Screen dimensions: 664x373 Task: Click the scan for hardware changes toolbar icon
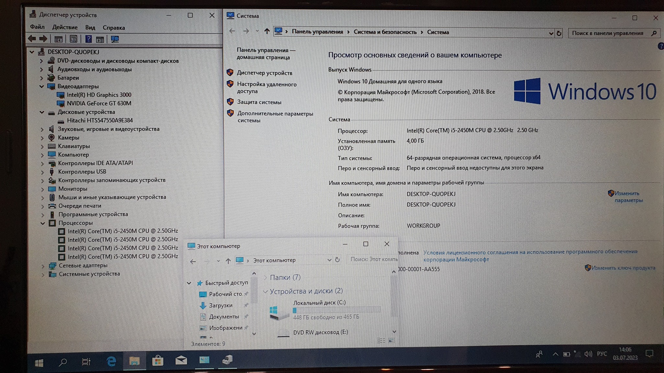point(115,39)
